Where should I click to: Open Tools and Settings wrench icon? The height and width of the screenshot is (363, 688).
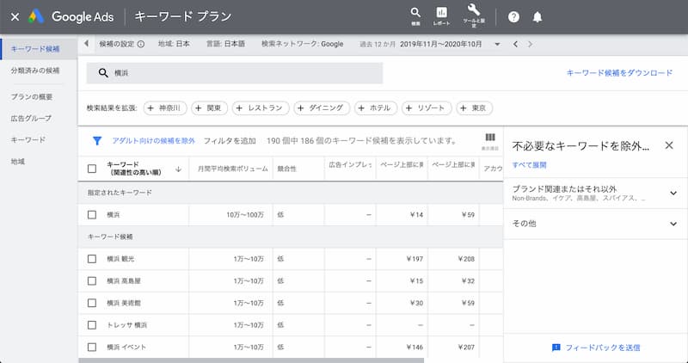tap(474, 16)
